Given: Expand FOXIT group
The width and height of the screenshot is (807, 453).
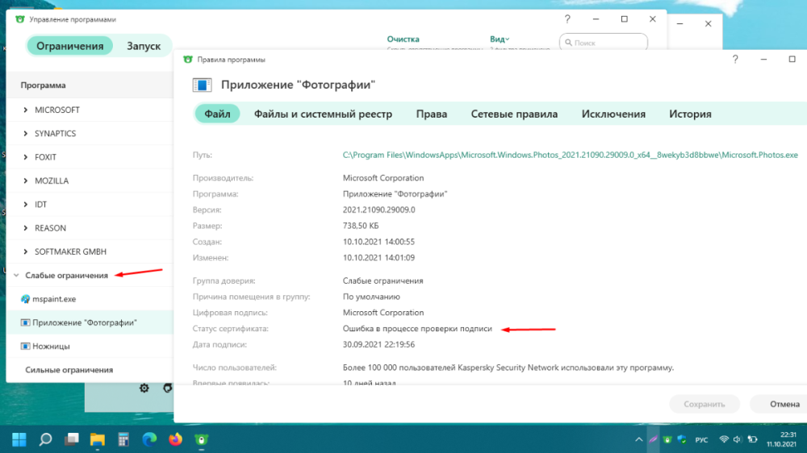Looking at the screenshot, I should 25,157.
